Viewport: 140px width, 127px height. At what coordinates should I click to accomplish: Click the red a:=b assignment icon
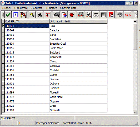128,15
